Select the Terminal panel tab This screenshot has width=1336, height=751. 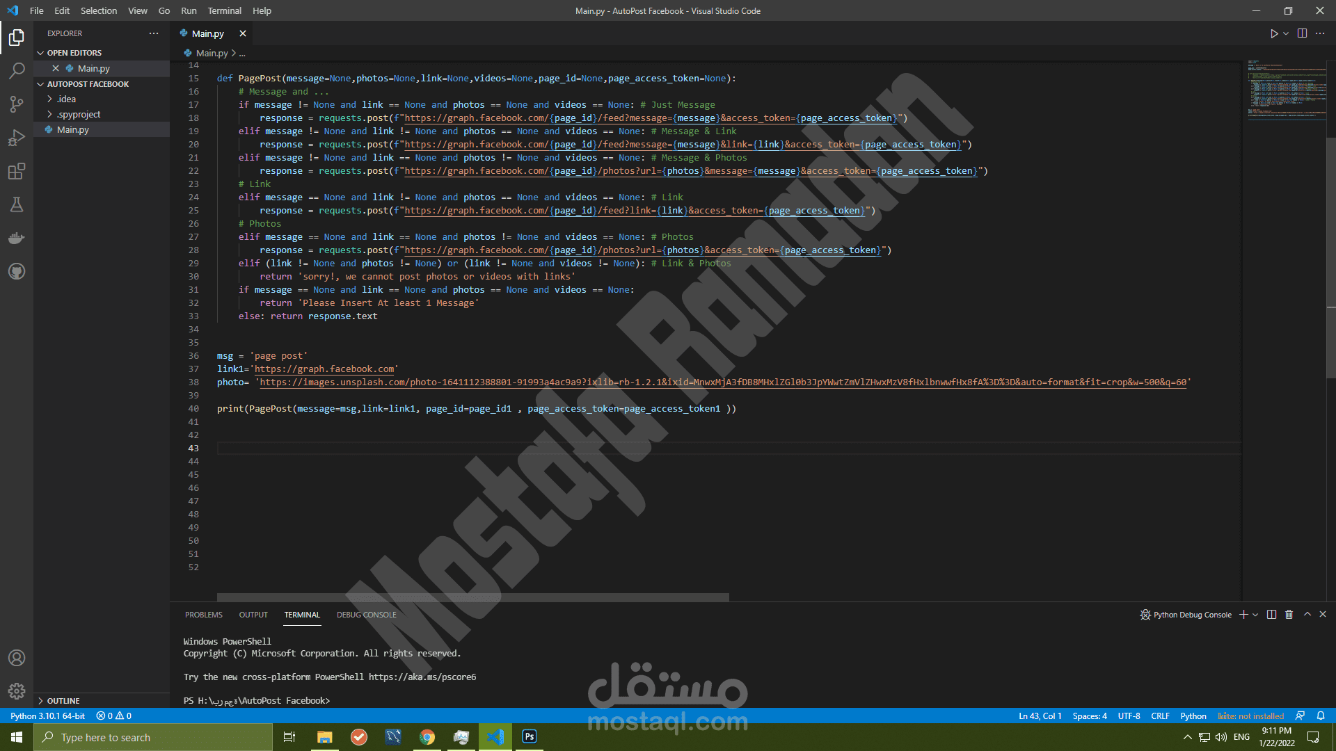click(302, 615)
